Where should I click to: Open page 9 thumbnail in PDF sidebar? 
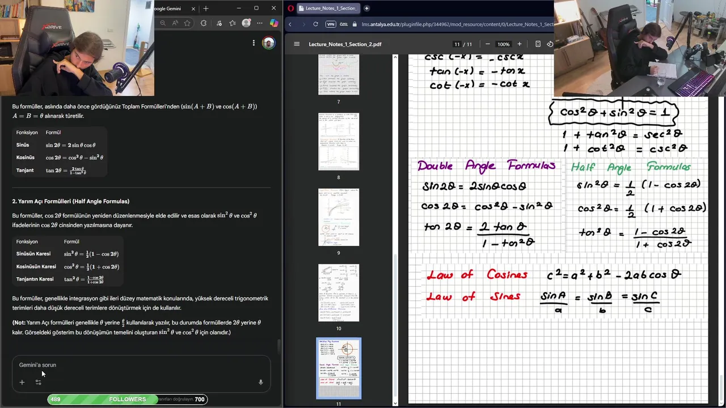pos(339,217)
